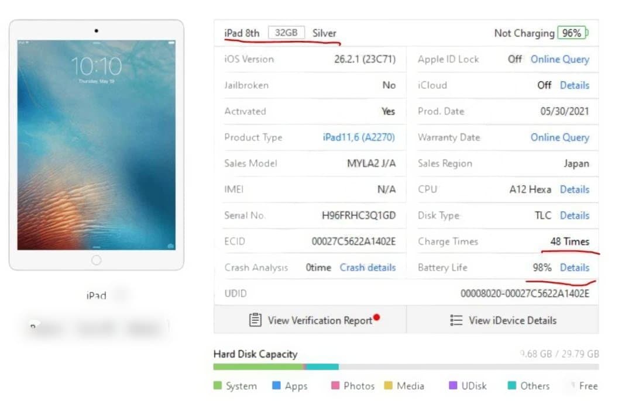The width and height of the screenshot is (632, 401).
Task: Click the battery icon showing 96%
Action: 571,33
